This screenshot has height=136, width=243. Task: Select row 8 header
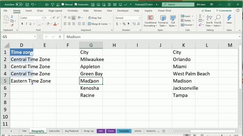tap(5, 102)
